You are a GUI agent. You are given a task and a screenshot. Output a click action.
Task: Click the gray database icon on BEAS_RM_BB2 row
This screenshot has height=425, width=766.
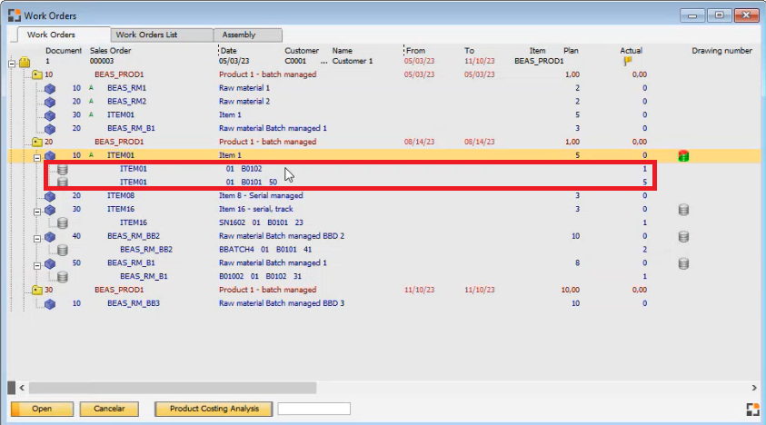[x=683, y=236]
